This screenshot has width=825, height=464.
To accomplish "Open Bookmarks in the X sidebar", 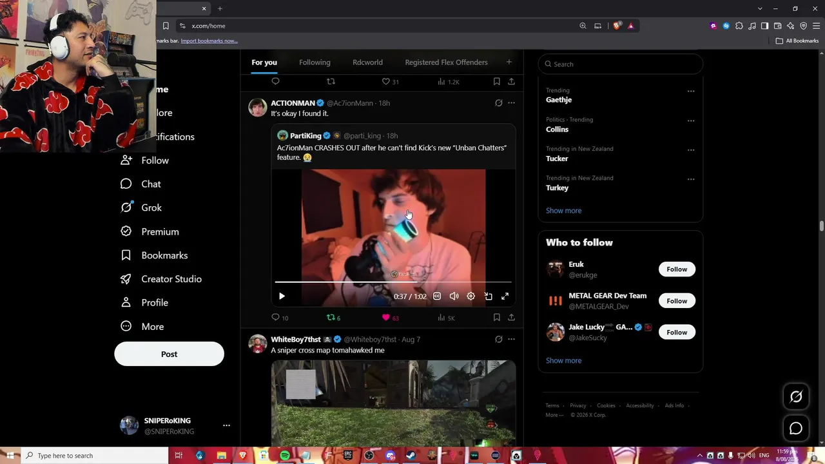I will 154,255.
